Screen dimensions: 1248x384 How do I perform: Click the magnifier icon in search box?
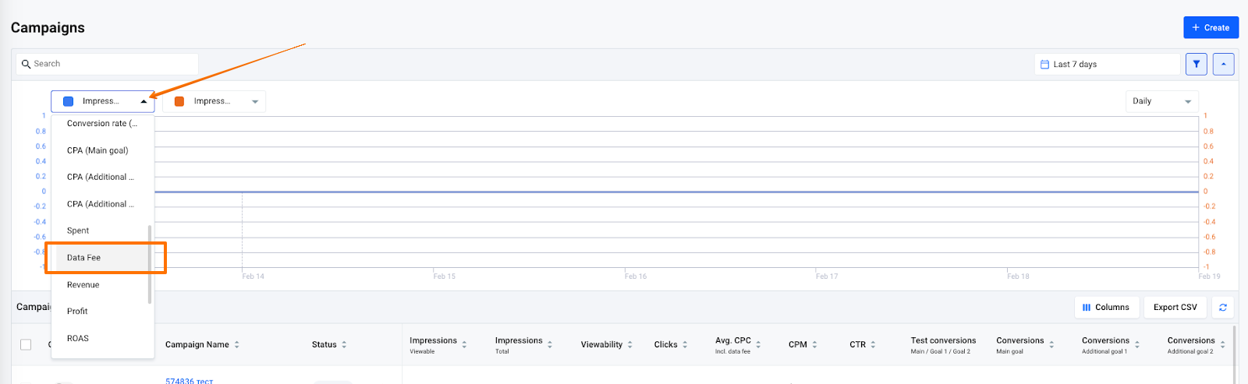pos(26,64)
